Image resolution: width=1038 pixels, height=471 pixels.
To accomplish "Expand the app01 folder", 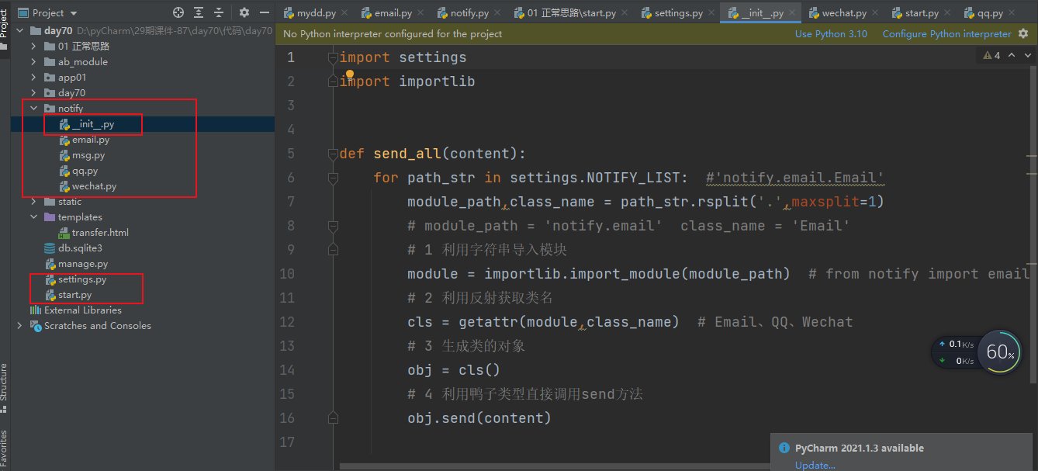I will coord(33,78).
